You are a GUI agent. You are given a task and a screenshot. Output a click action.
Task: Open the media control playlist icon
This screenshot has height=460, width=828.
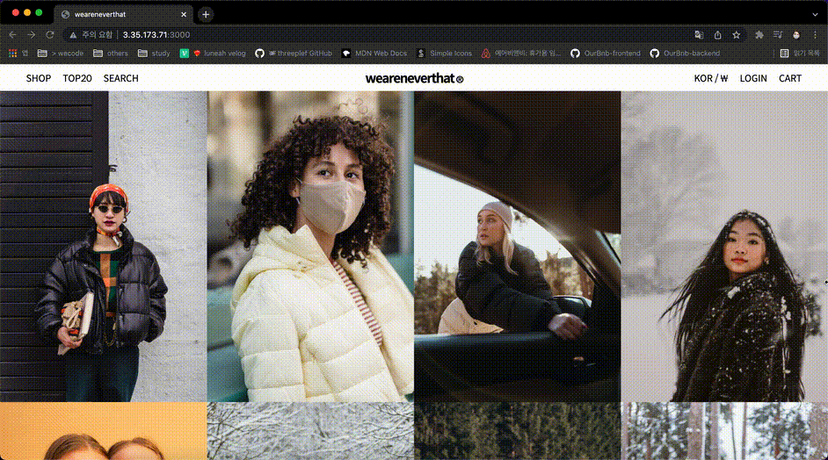click(x=777, y=35)
